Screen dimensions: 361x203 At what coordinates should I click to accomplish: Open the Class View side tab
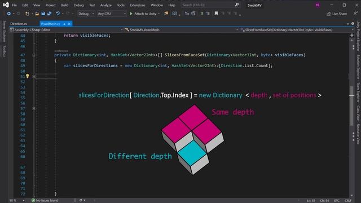[358, 113]
